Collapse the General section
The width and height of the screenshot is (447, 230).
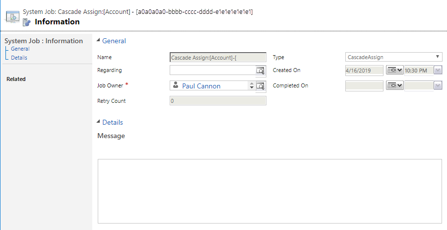pyautogui.click(x=98, y=41)
